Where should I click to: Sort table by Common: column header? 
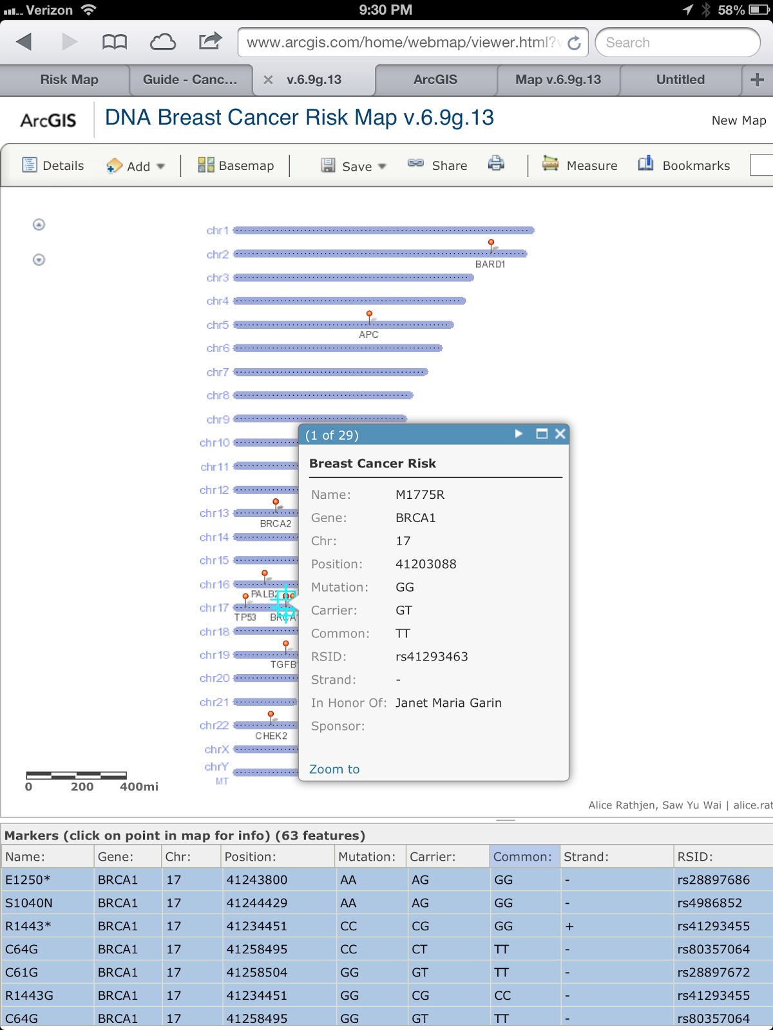coord(525,857)
